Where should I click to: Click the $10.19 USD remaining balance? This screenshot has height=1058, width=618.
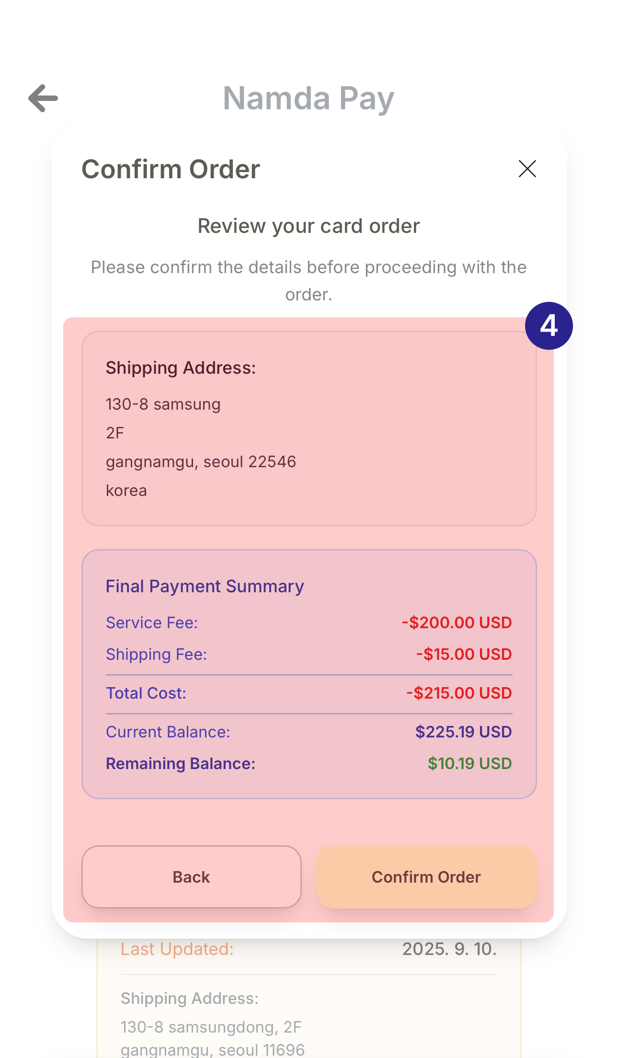pyautogui.click(x=469, y=764)
